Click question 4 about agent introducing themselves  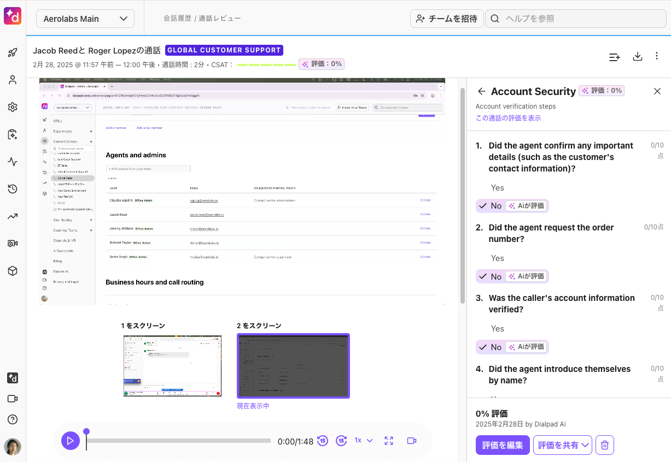pyautogui.click(x=559, y=375)
